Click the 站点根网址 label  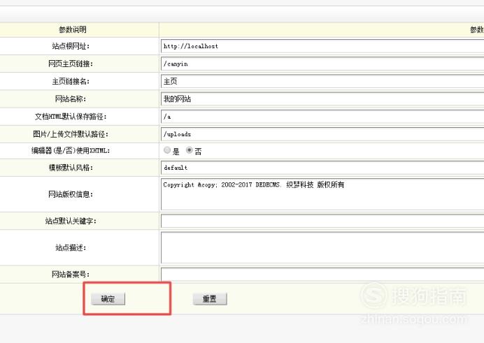pos(71,46)
